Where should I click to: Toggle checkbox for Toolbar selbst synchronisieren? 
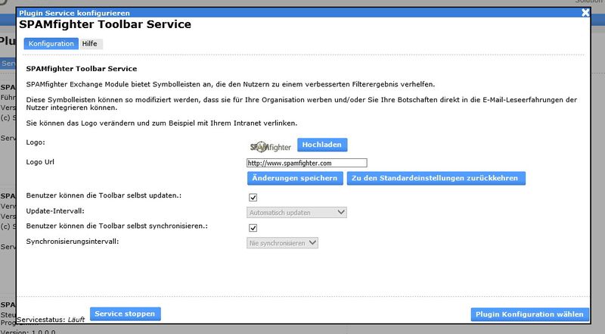pos(253,228)
